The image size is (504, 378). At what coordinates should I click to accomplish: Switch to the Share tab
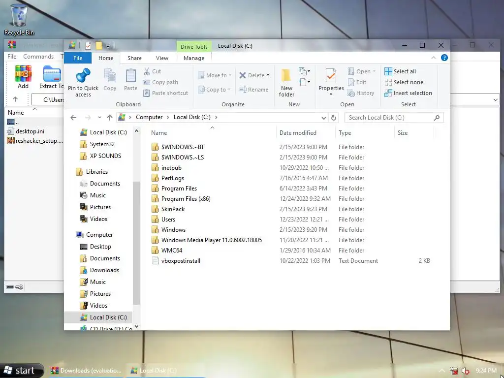[x=134, y=58]
